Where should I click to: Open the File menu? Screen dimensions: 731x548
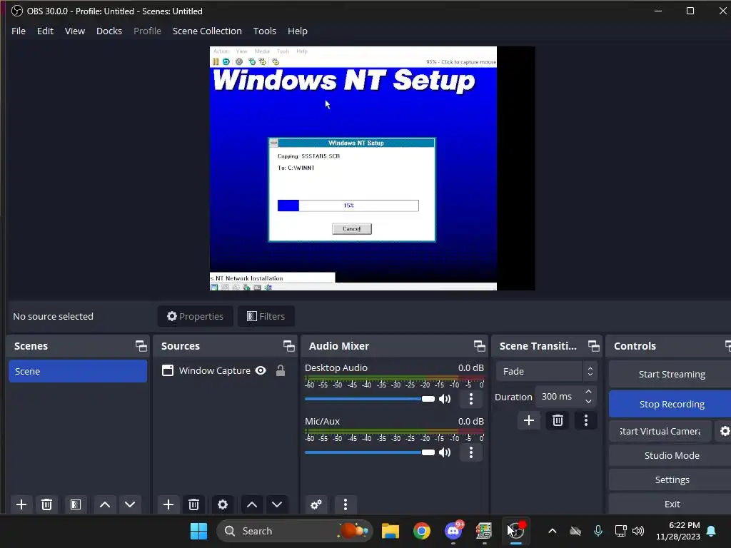[19, 31]
